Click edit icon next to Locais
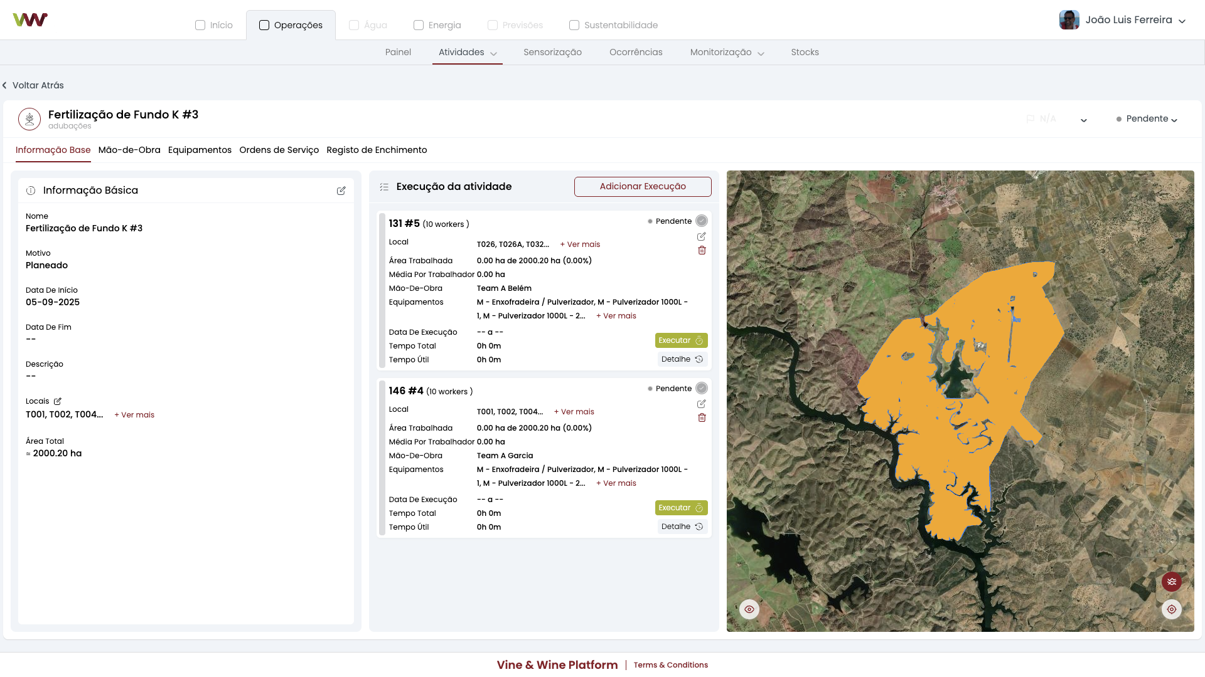 [58, 401]
